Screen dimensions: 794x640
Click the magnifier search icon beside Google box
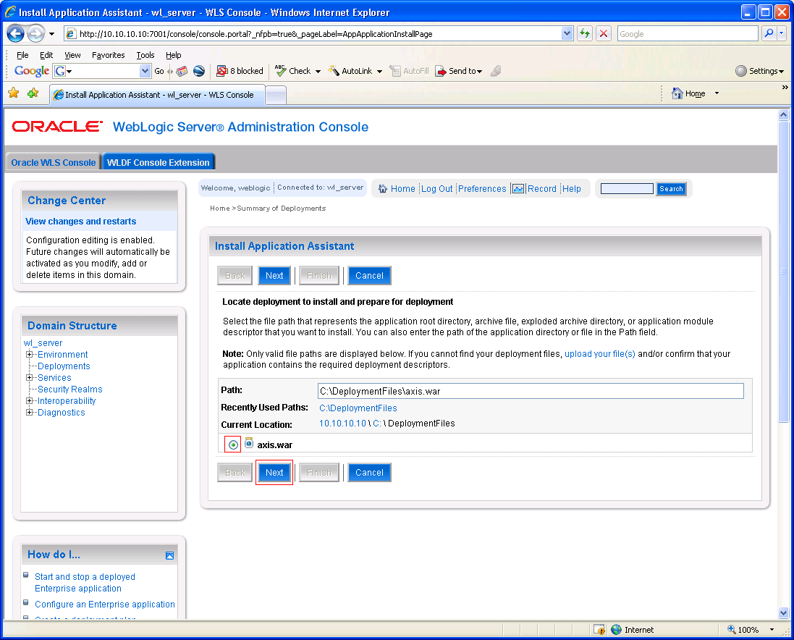pyautogui.click(x=769, y=34)
